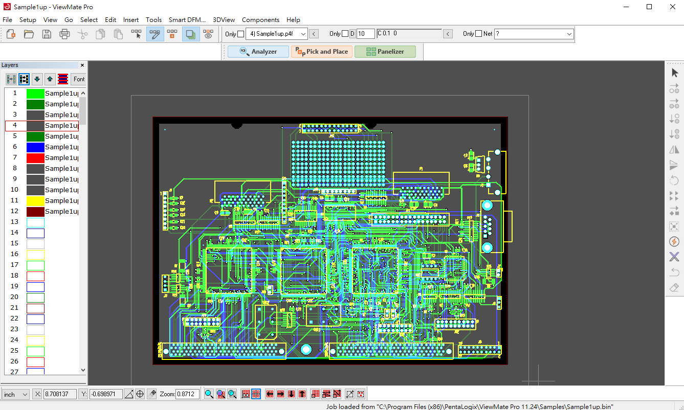The height and width of the screenshot is (410, 684).
Task: Click the magnifier zoom icon in status bar
Action: point(209,394)
